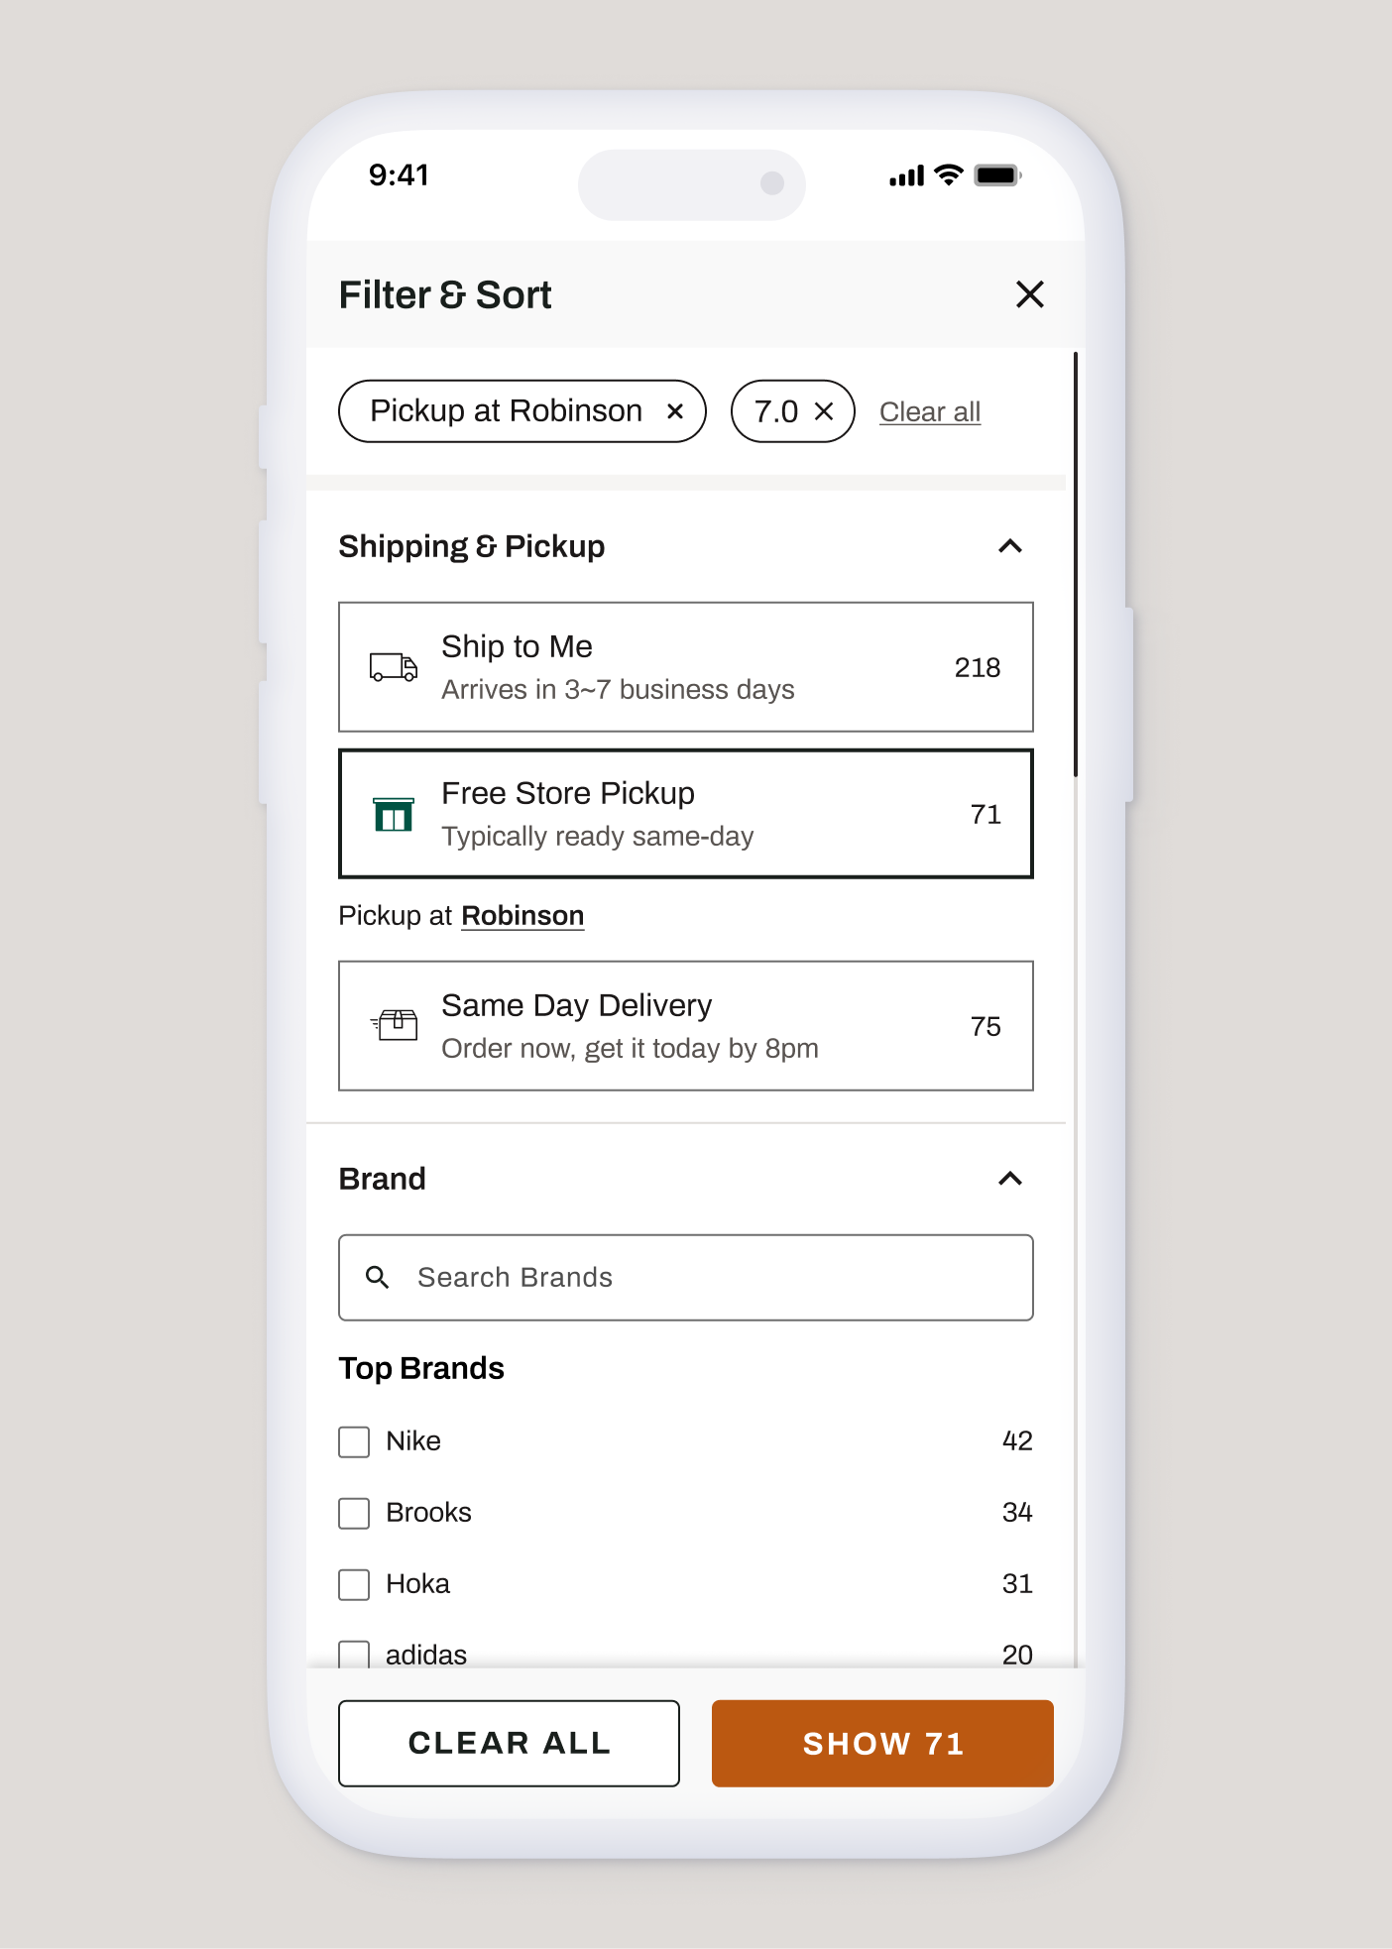This screenshot has width=1392, height=1949.
Task: Click the Same Day Delivery box icon
Action: (x=395, y=1025)
